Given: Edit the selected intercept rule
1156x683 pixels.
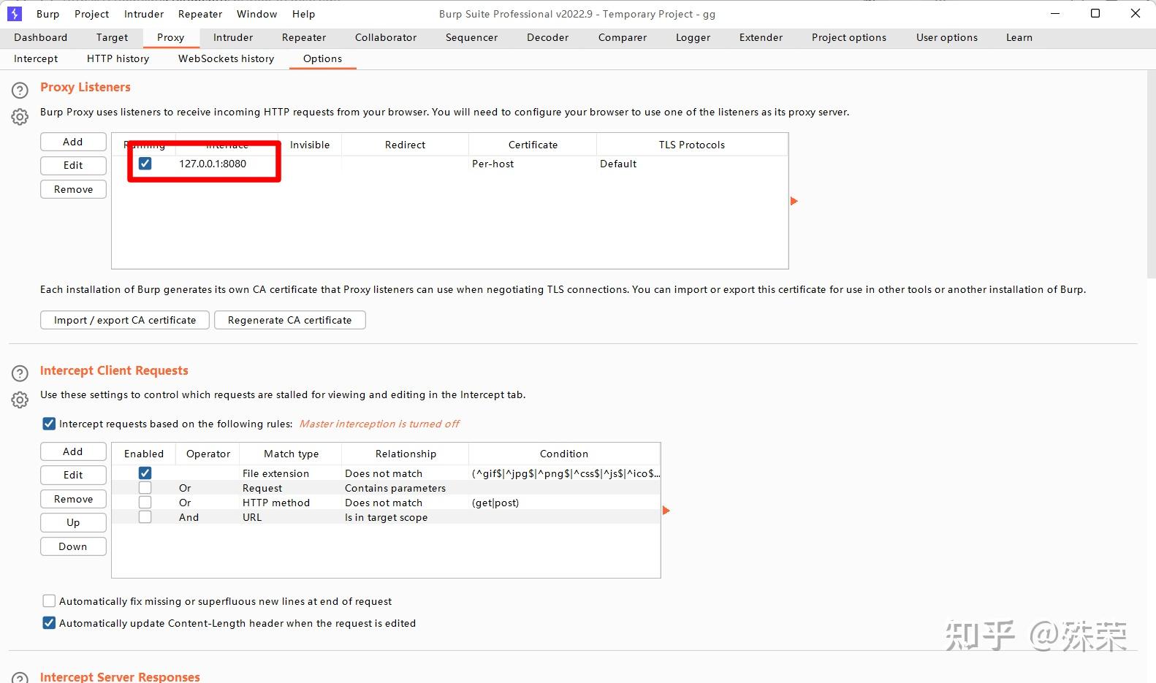Looking at the screenshot, I should tap(73, 475).
